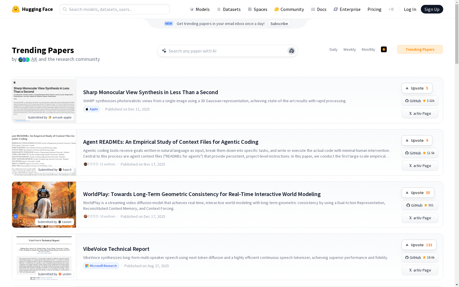Open the Pricing page
This screenshot has height=287, width=459.
374,9
